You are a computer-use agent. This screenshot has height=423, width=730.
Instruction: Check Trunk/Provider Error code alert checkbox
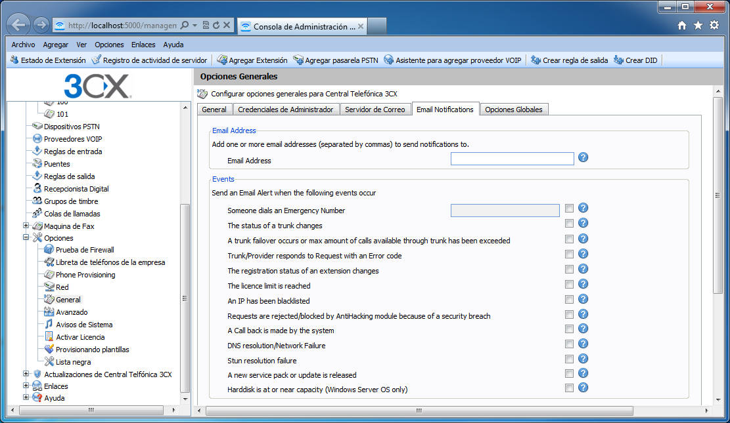click(x=569, y=254)
